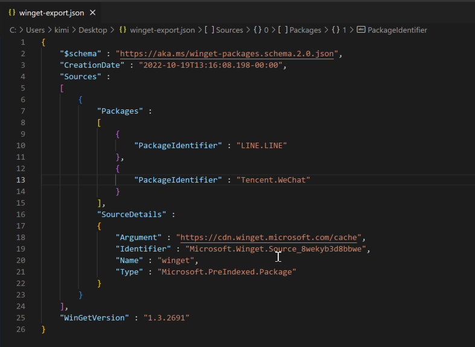475x347 pixels.
Task: Click the array icon before Packages breadcrumb
Action: [x=283, y=30]
